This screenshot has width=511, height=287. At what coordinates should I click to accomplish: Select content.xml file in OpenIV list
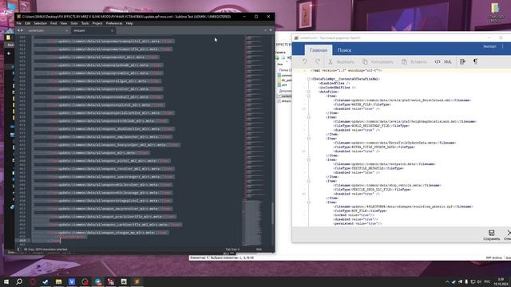point(284,96)
